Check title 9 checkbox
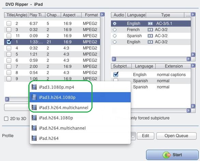Image resolution: width=200 pixels, height=161 pixels. point(9,79)
